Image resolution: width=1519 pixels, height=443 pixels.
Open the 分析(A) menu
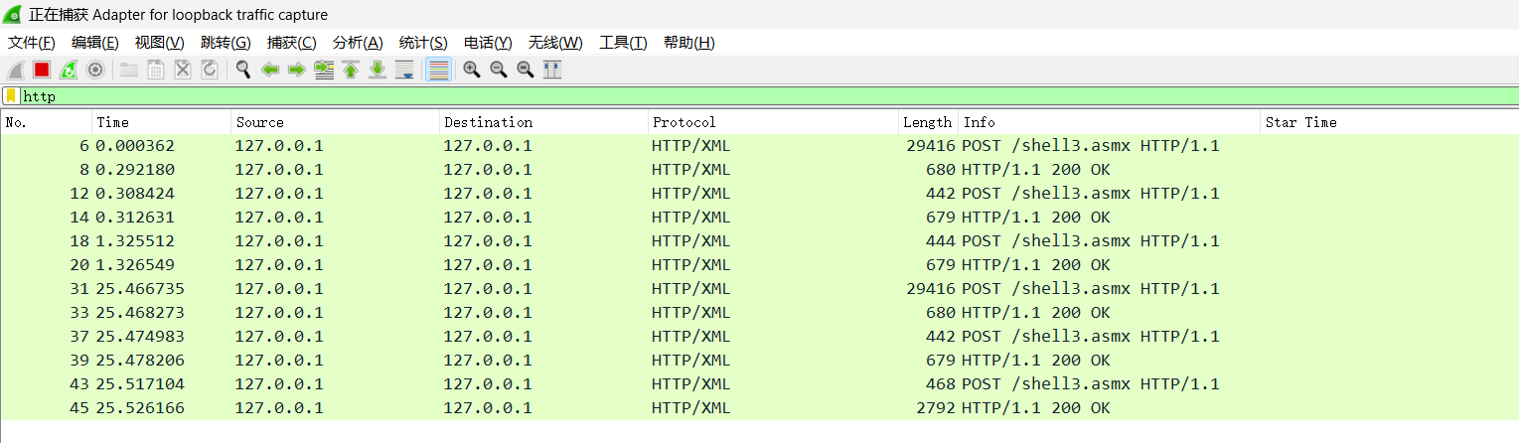tap(358, 43)
